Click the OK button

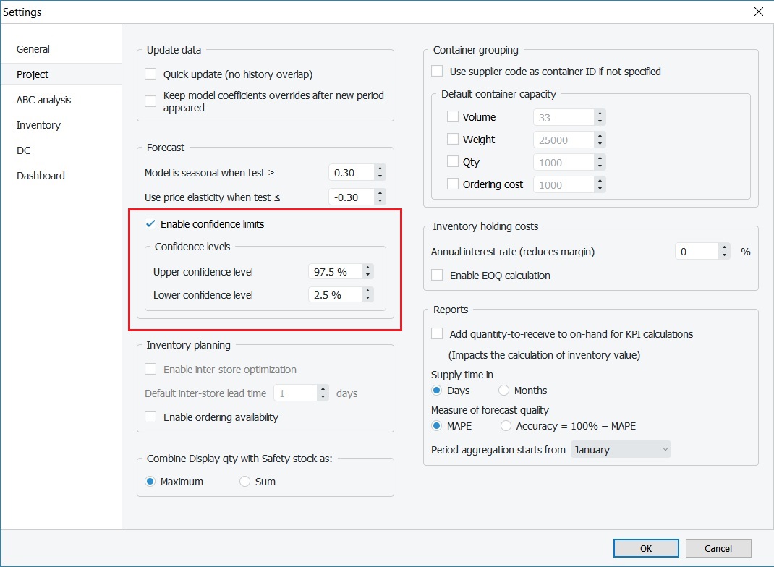click(x=645, y=548)
